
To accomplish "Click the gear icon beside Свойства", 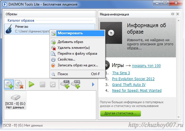I will click(x=53, y=60).
